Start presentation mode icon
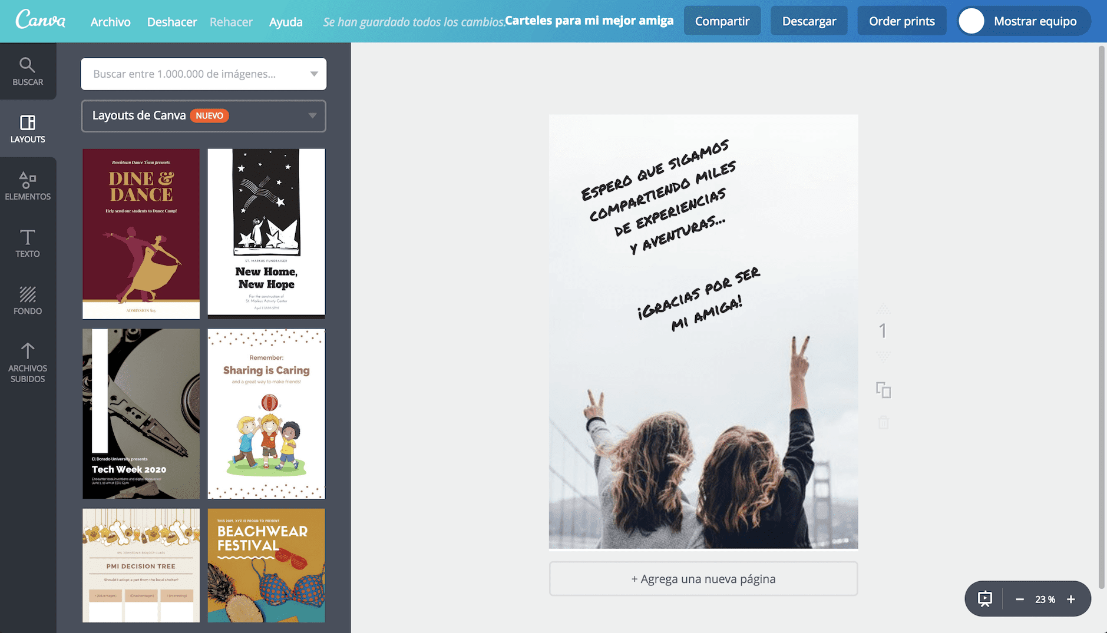 984,599
